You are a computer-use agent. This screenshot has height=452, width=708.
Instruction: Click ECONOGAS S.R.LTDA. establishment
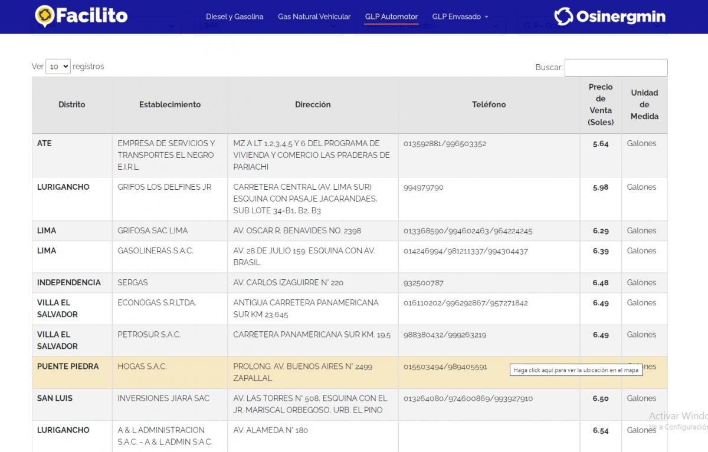coord(157,303)
